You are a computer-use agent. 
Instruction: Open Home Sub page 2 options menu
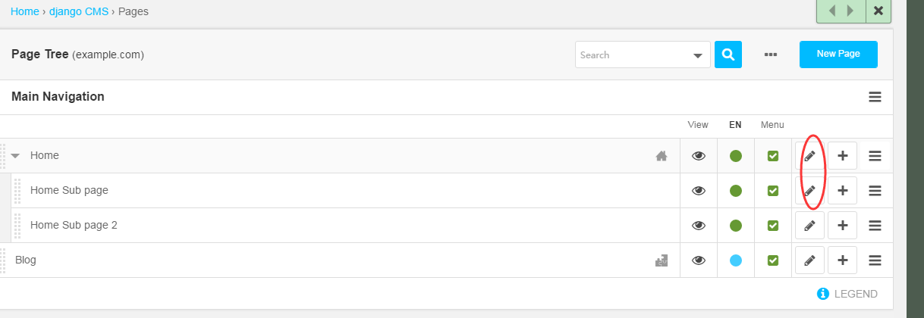(x=875, y=226)
